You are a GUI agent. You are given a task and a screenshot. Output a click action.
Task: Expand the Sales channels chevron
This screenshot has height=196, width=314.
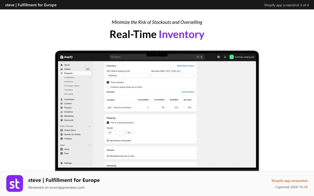click(x=89, y=126)
